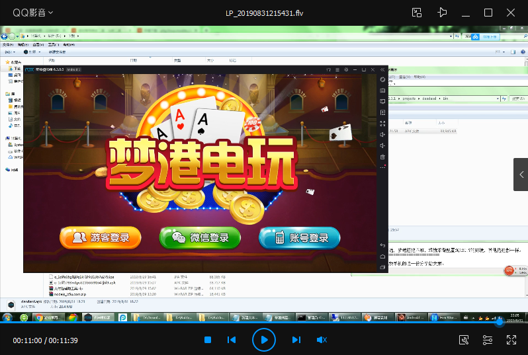528x355 pixels.
Task: Open the playback adjustment sliders icon
Action: tap(488, 340)
